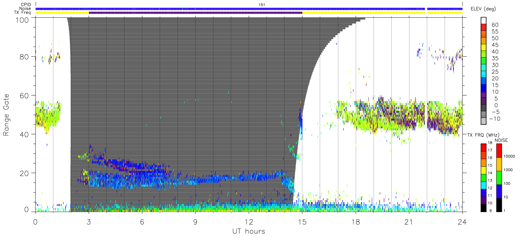
Task: Click the 10000 label on NOISE colorbar
Action: (509, 156)
